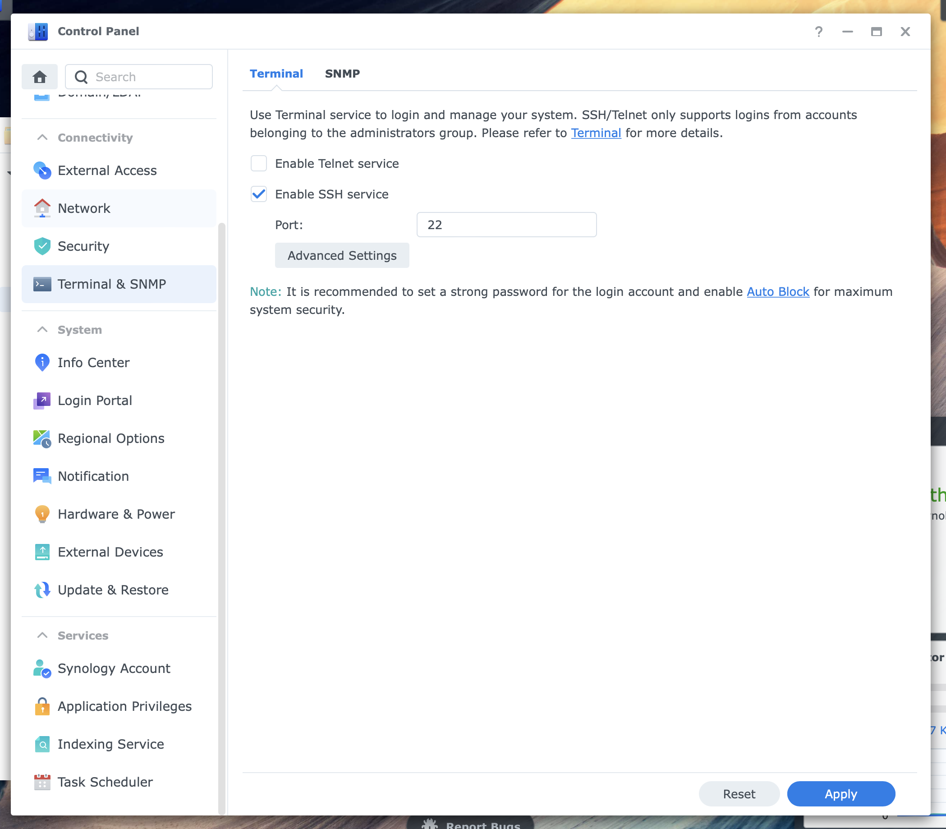Click the Indexing Service icon
This screenshot has height=829, width=946.
coord(42,744)
